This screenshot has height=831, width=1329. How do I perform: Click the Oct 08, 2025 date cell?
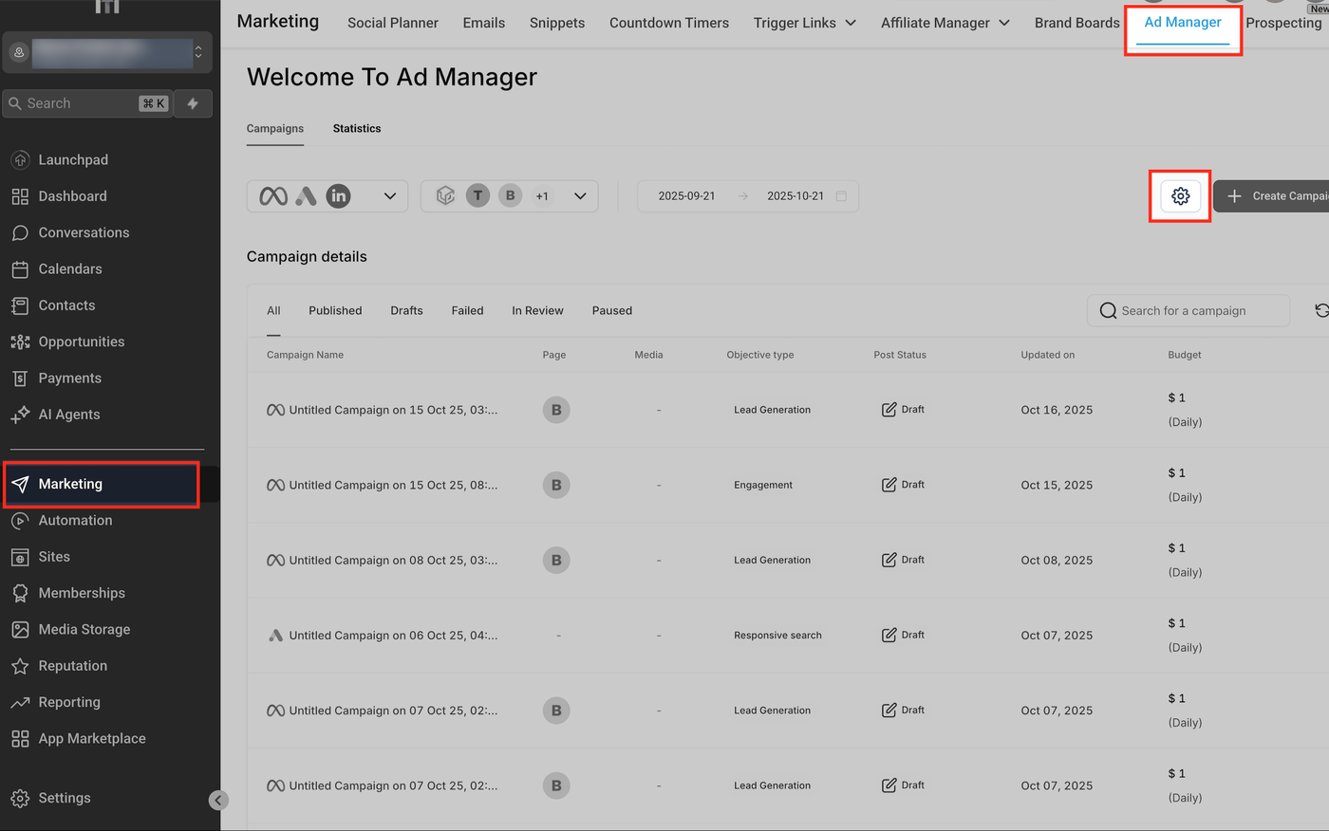(1057, 560)
